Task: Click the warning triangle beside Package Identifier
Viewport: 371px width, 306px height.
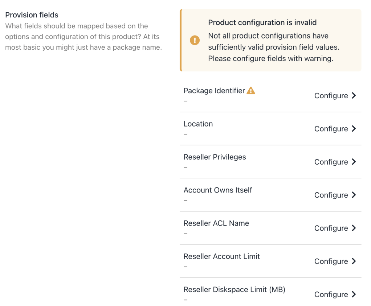Action: [251, 91]
